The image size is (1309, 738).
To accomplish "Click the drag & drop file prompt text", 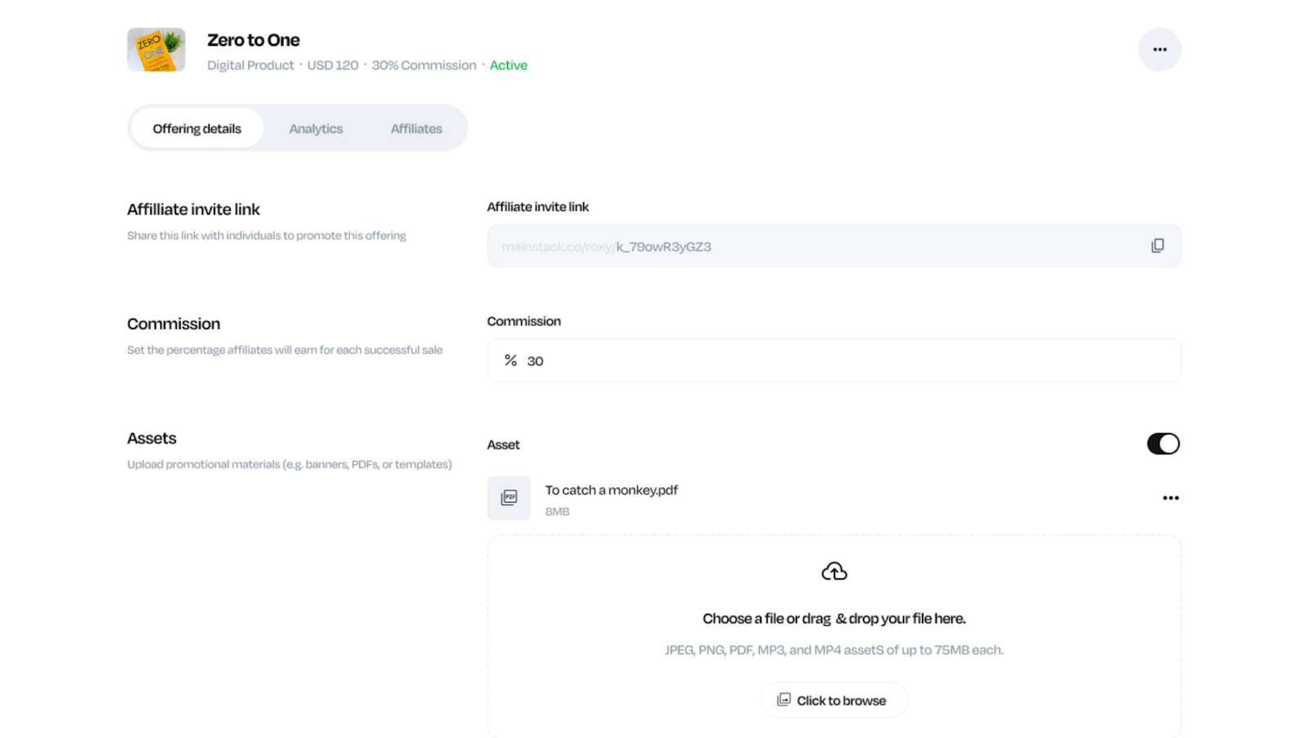I will [834, 619].
